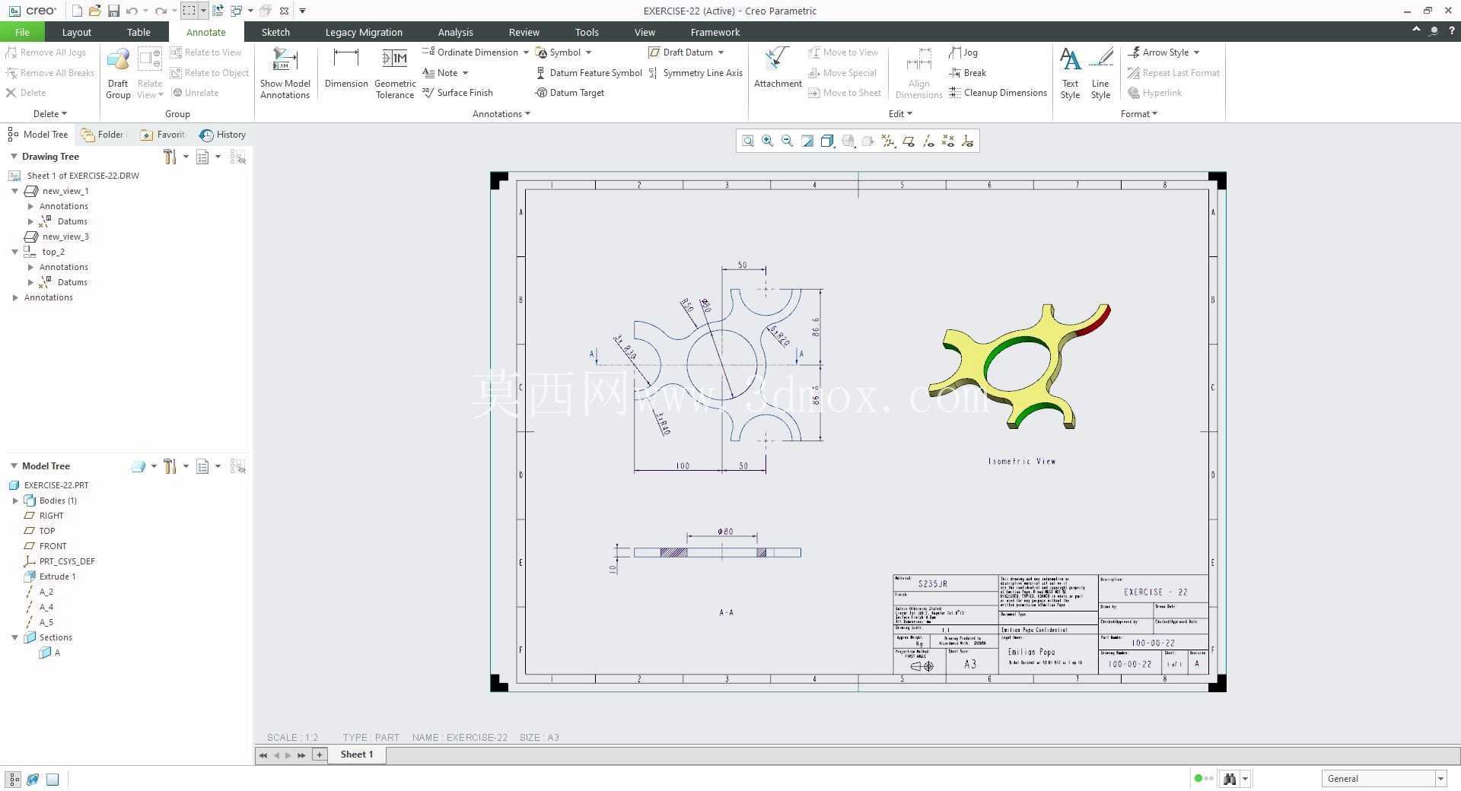Open the display style cube icon
Viewport: 1461px width, 791px height.
[x=827, y=141]
